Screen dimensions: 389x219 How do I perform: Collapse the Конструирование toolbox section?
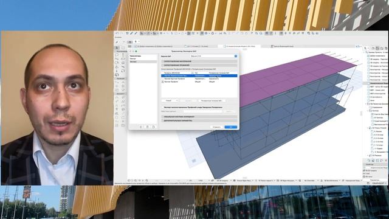click(x=121, y=51)
